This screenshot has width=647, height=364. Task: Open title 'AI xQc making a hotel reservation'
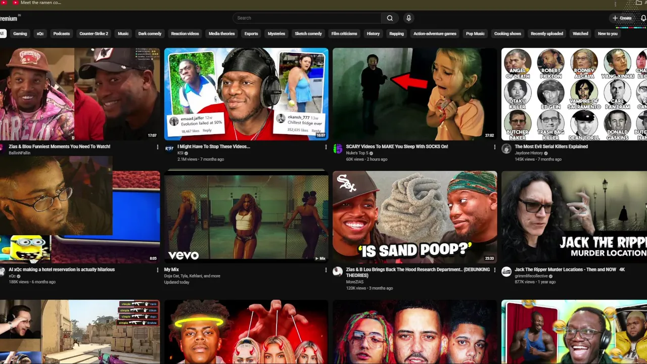click(x=62, y=269)
